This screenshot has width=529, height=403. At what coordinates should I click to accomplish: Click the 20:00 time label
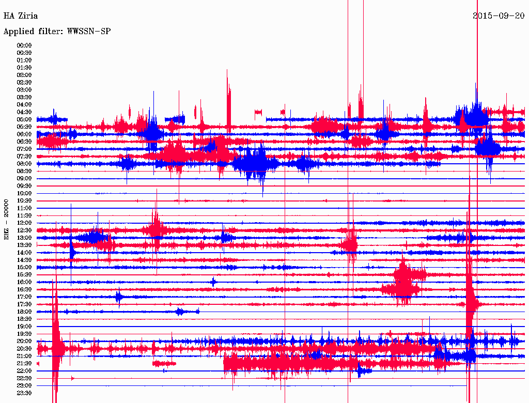tap(24, 342)
